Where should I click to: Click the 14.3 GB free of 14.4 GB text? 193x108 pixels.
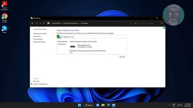[84, 47]
